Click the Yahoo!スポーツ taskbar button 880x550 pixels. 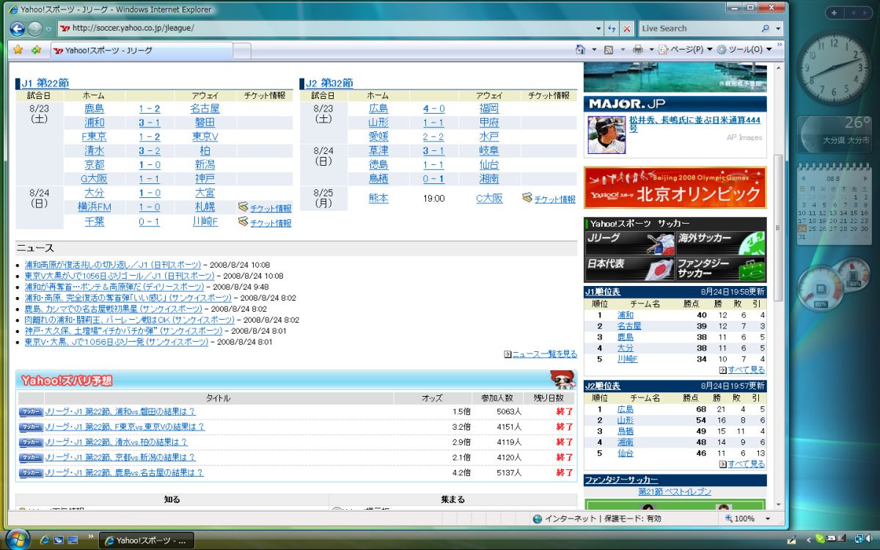pyautogui.click(x=146, y=540)
